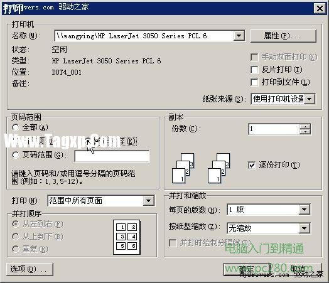This screenshot has width=329, height=283.
Task: Click the 取消 cancel button
Action: tap(298, 269)
